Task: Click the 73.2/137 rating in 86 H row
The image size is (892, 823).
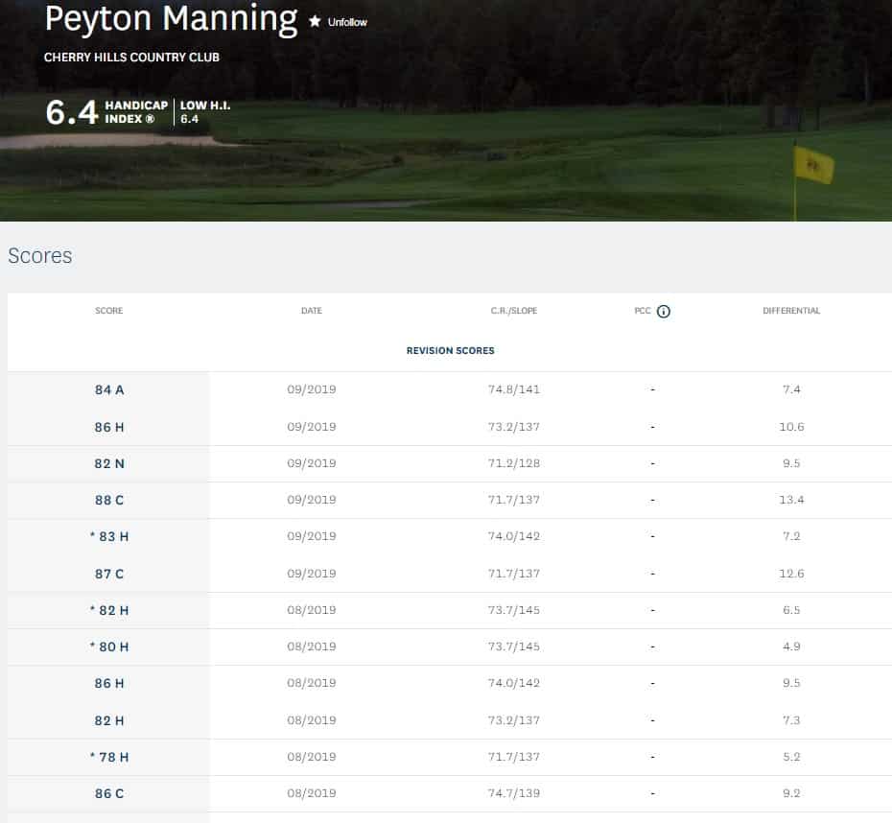Action: click(514, 427)
